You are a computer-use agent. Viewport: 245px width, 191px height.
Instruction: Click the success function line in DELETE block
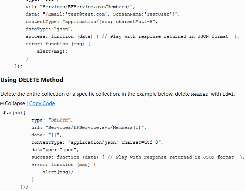[x=137, y=157]
